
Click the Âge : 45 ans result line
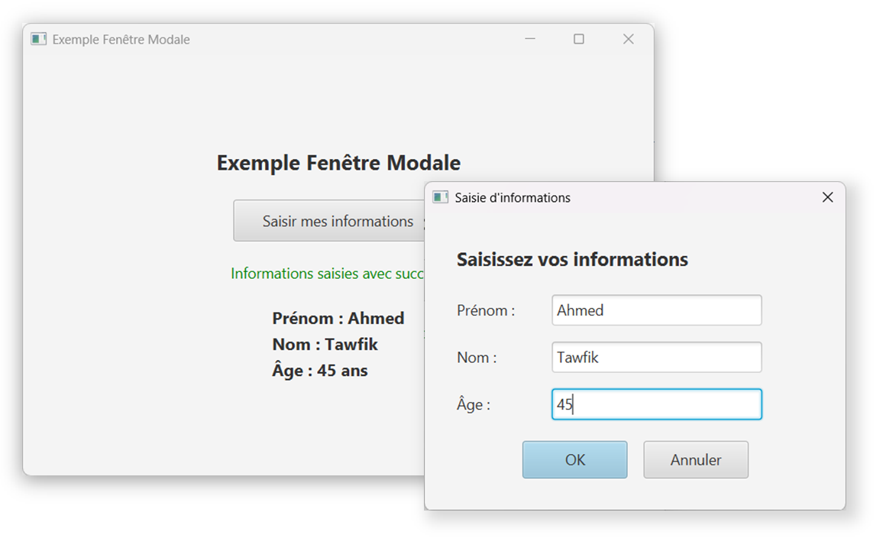(x=320, y=370)
